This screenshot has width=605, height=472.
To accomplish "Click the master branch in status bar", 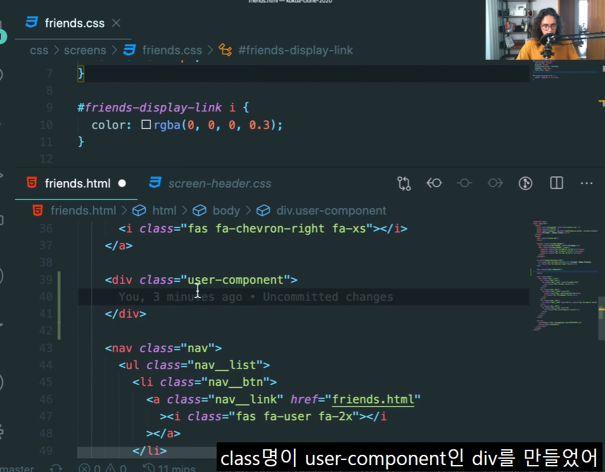I will point(16,469).
